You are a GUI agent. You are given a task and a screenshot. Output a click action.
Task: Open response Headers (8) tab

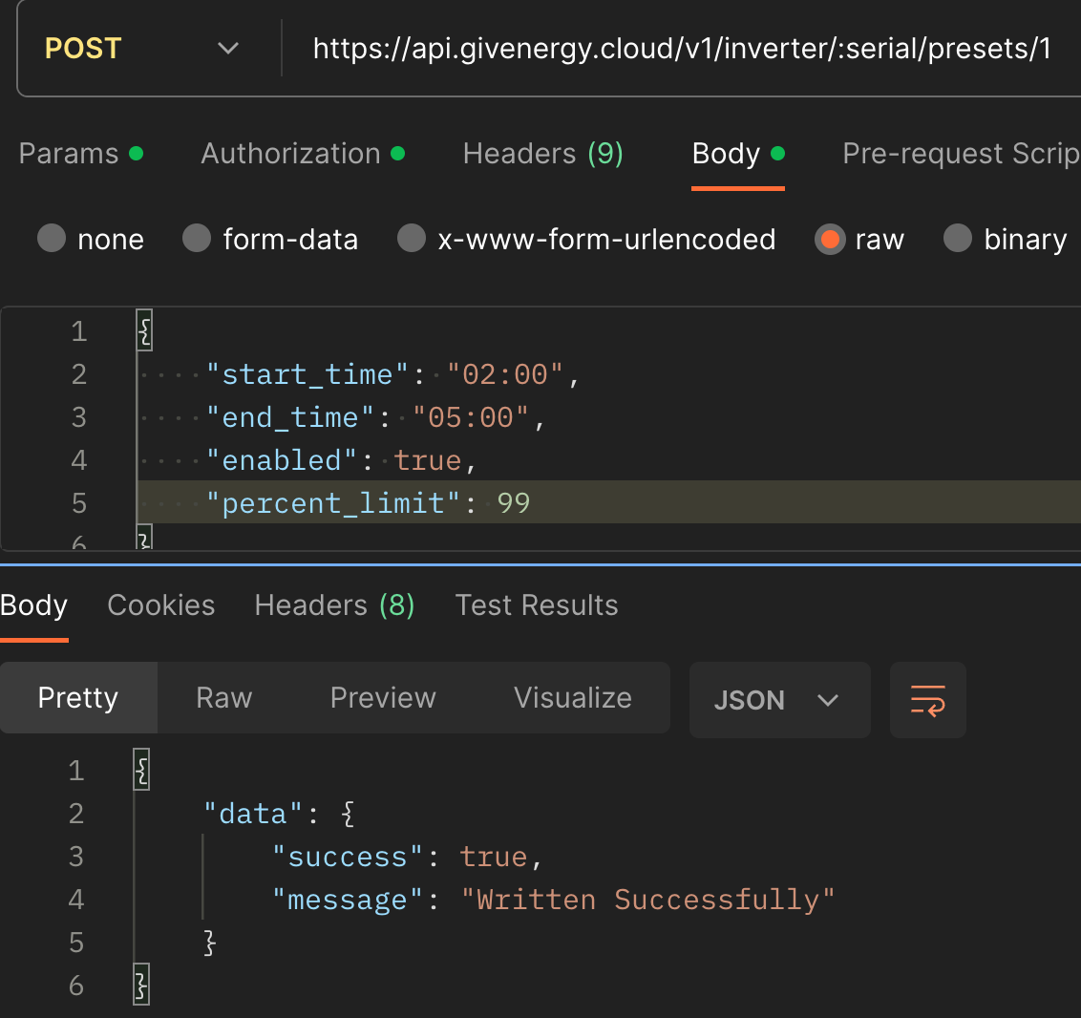(x=334, y=605)
